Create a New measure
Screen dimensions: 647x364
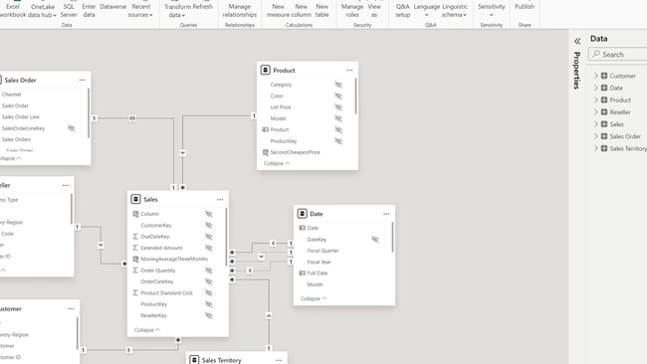pos(278,10)
